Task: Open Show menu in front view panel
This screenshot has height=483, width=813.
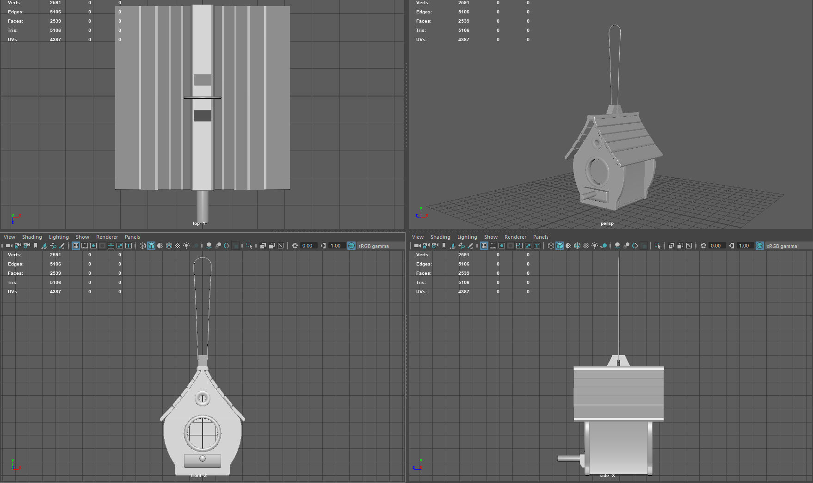Action: pos(82,237)
